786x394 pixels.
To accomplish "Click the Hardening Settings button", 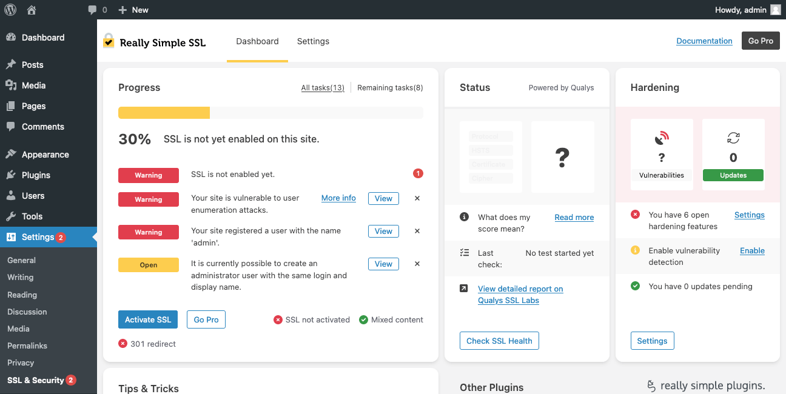I will [652, 341].
